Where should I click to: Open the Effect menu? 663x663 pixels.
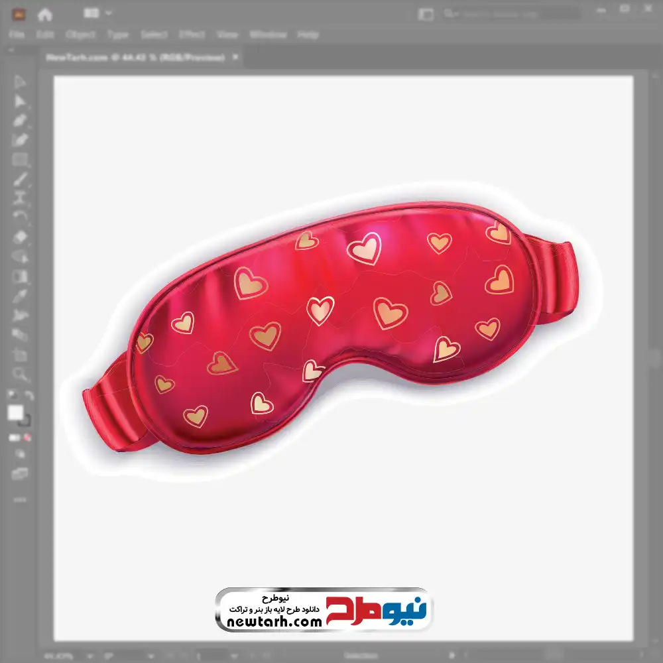click(192, 34)
